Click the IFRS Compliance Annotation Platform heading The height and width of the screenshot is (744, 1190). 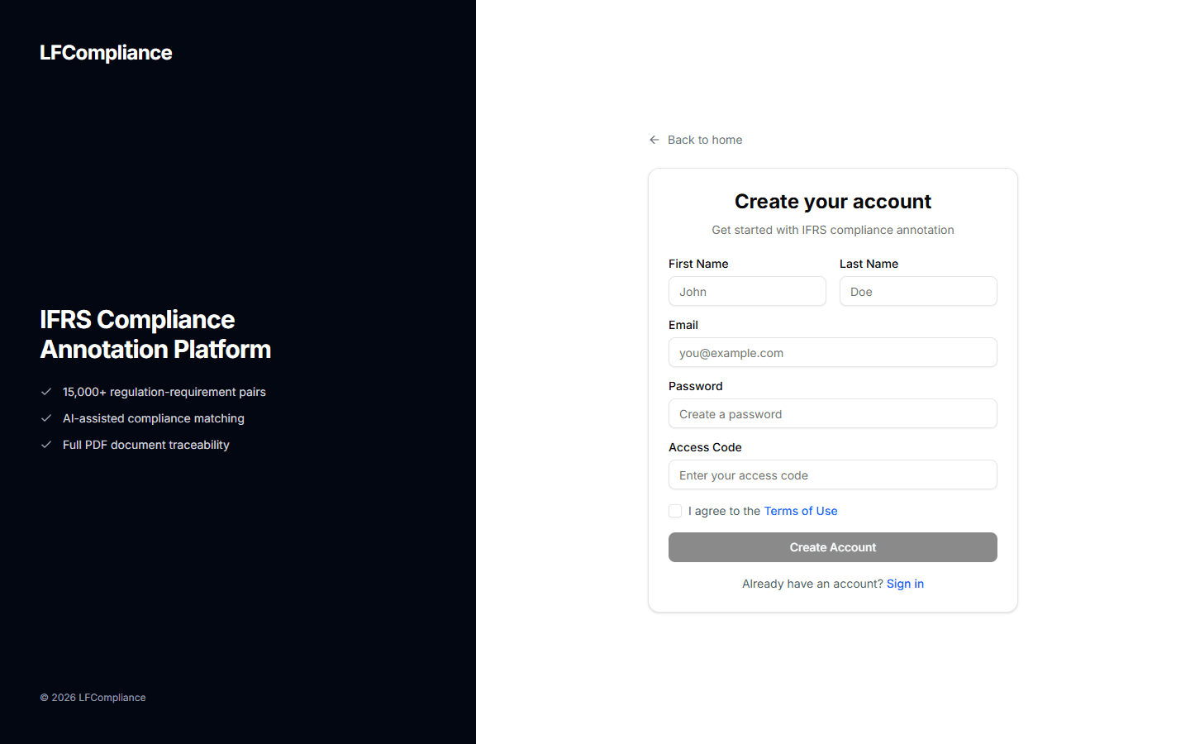pyautogui.click(x=155, y=334)
